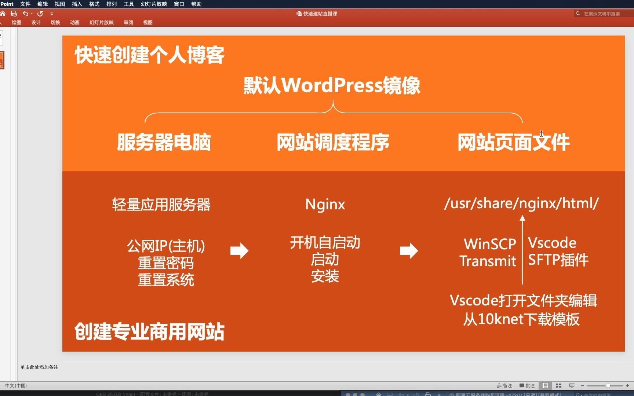Viewport: 634px width, 396px height.
Task: Click the redo/repeat circular arrow icon
Action: tap(40, 14)
